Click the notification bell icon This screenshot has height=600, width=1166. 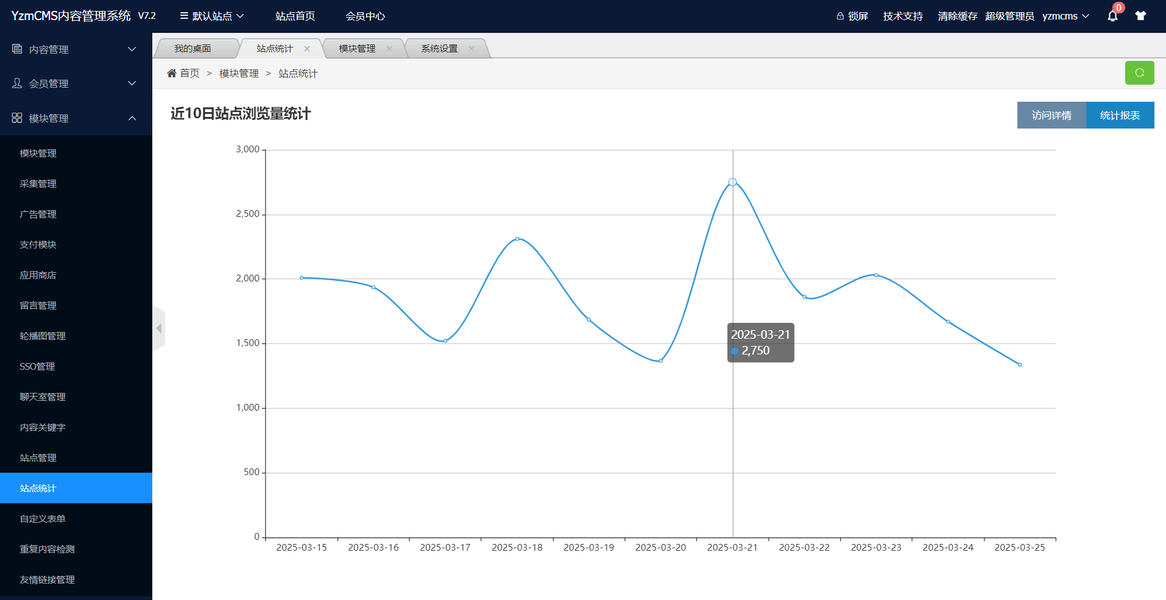click(1112, 16)
